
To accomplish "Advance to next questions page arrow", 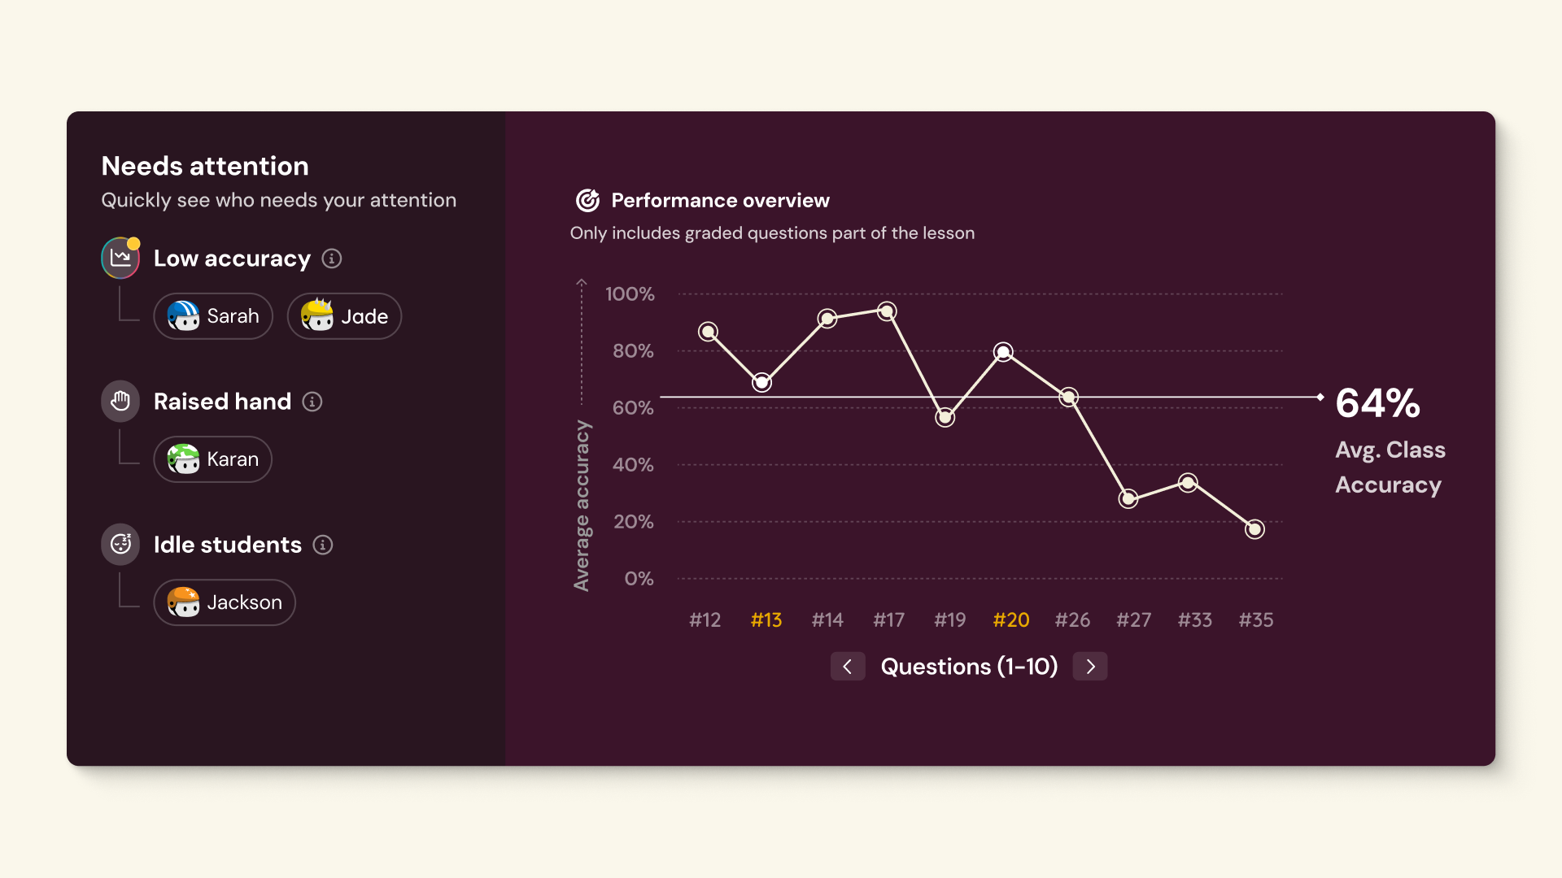I will click(1090, 667).
